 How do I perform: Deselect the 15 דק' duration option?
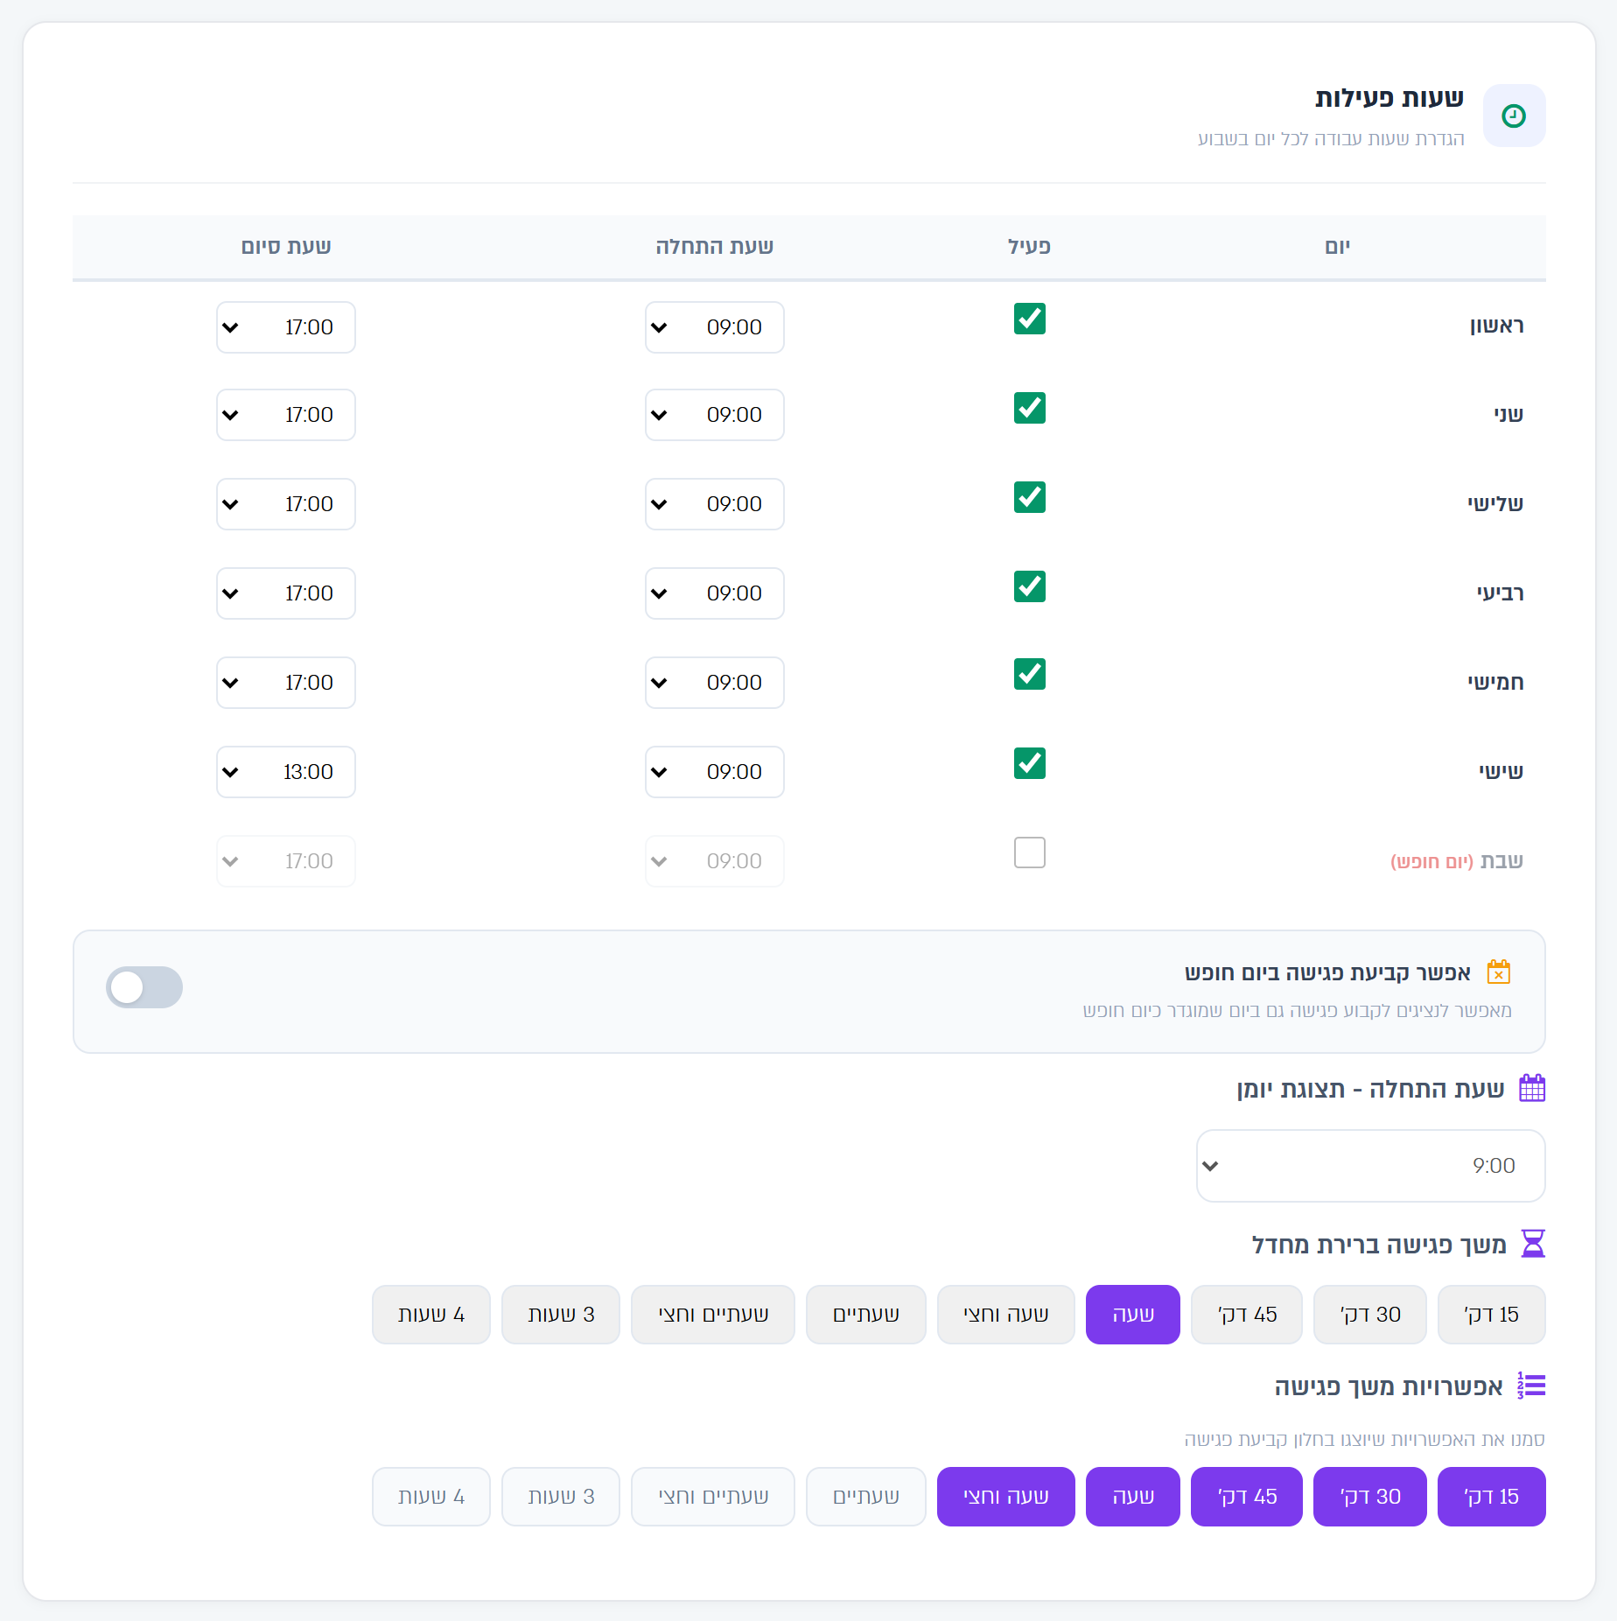click(x=1492, y=1497)
